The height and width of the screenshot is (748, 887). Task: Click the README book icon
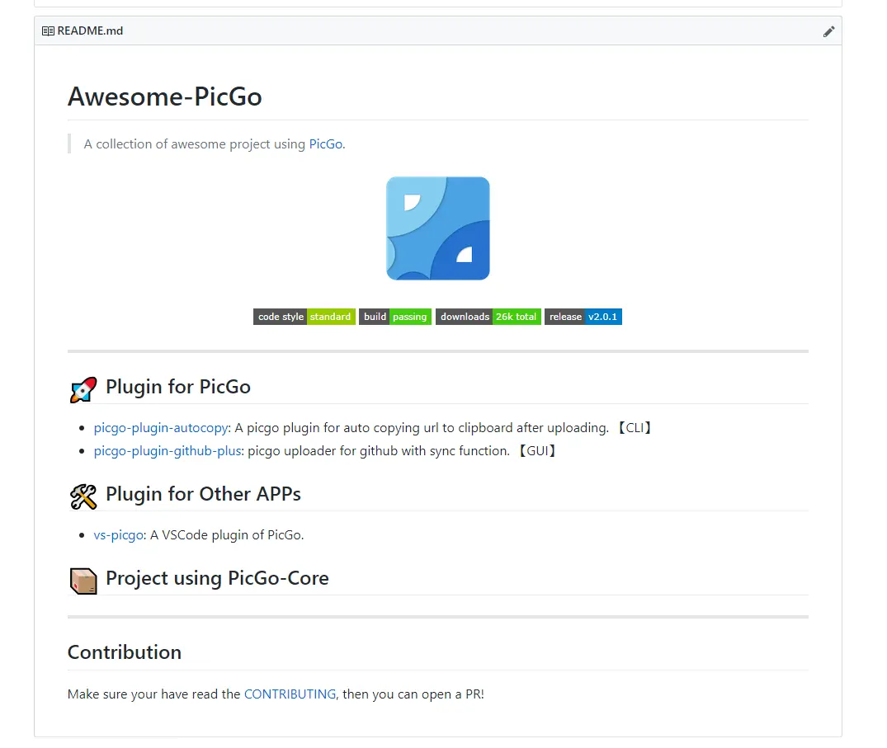48,31
